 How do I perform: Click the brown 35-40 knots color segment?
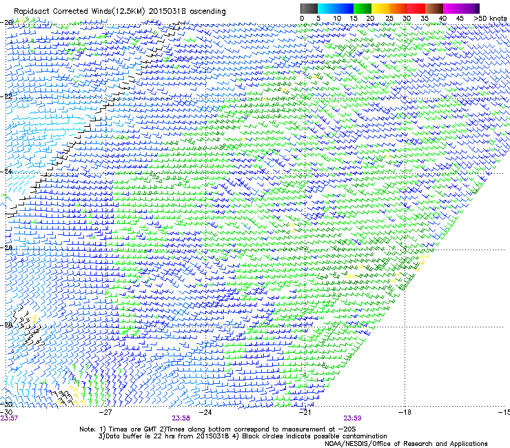(x=434, y=8)
